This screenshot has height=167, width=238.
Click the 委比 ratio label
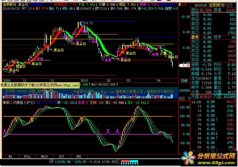point(195,9)
